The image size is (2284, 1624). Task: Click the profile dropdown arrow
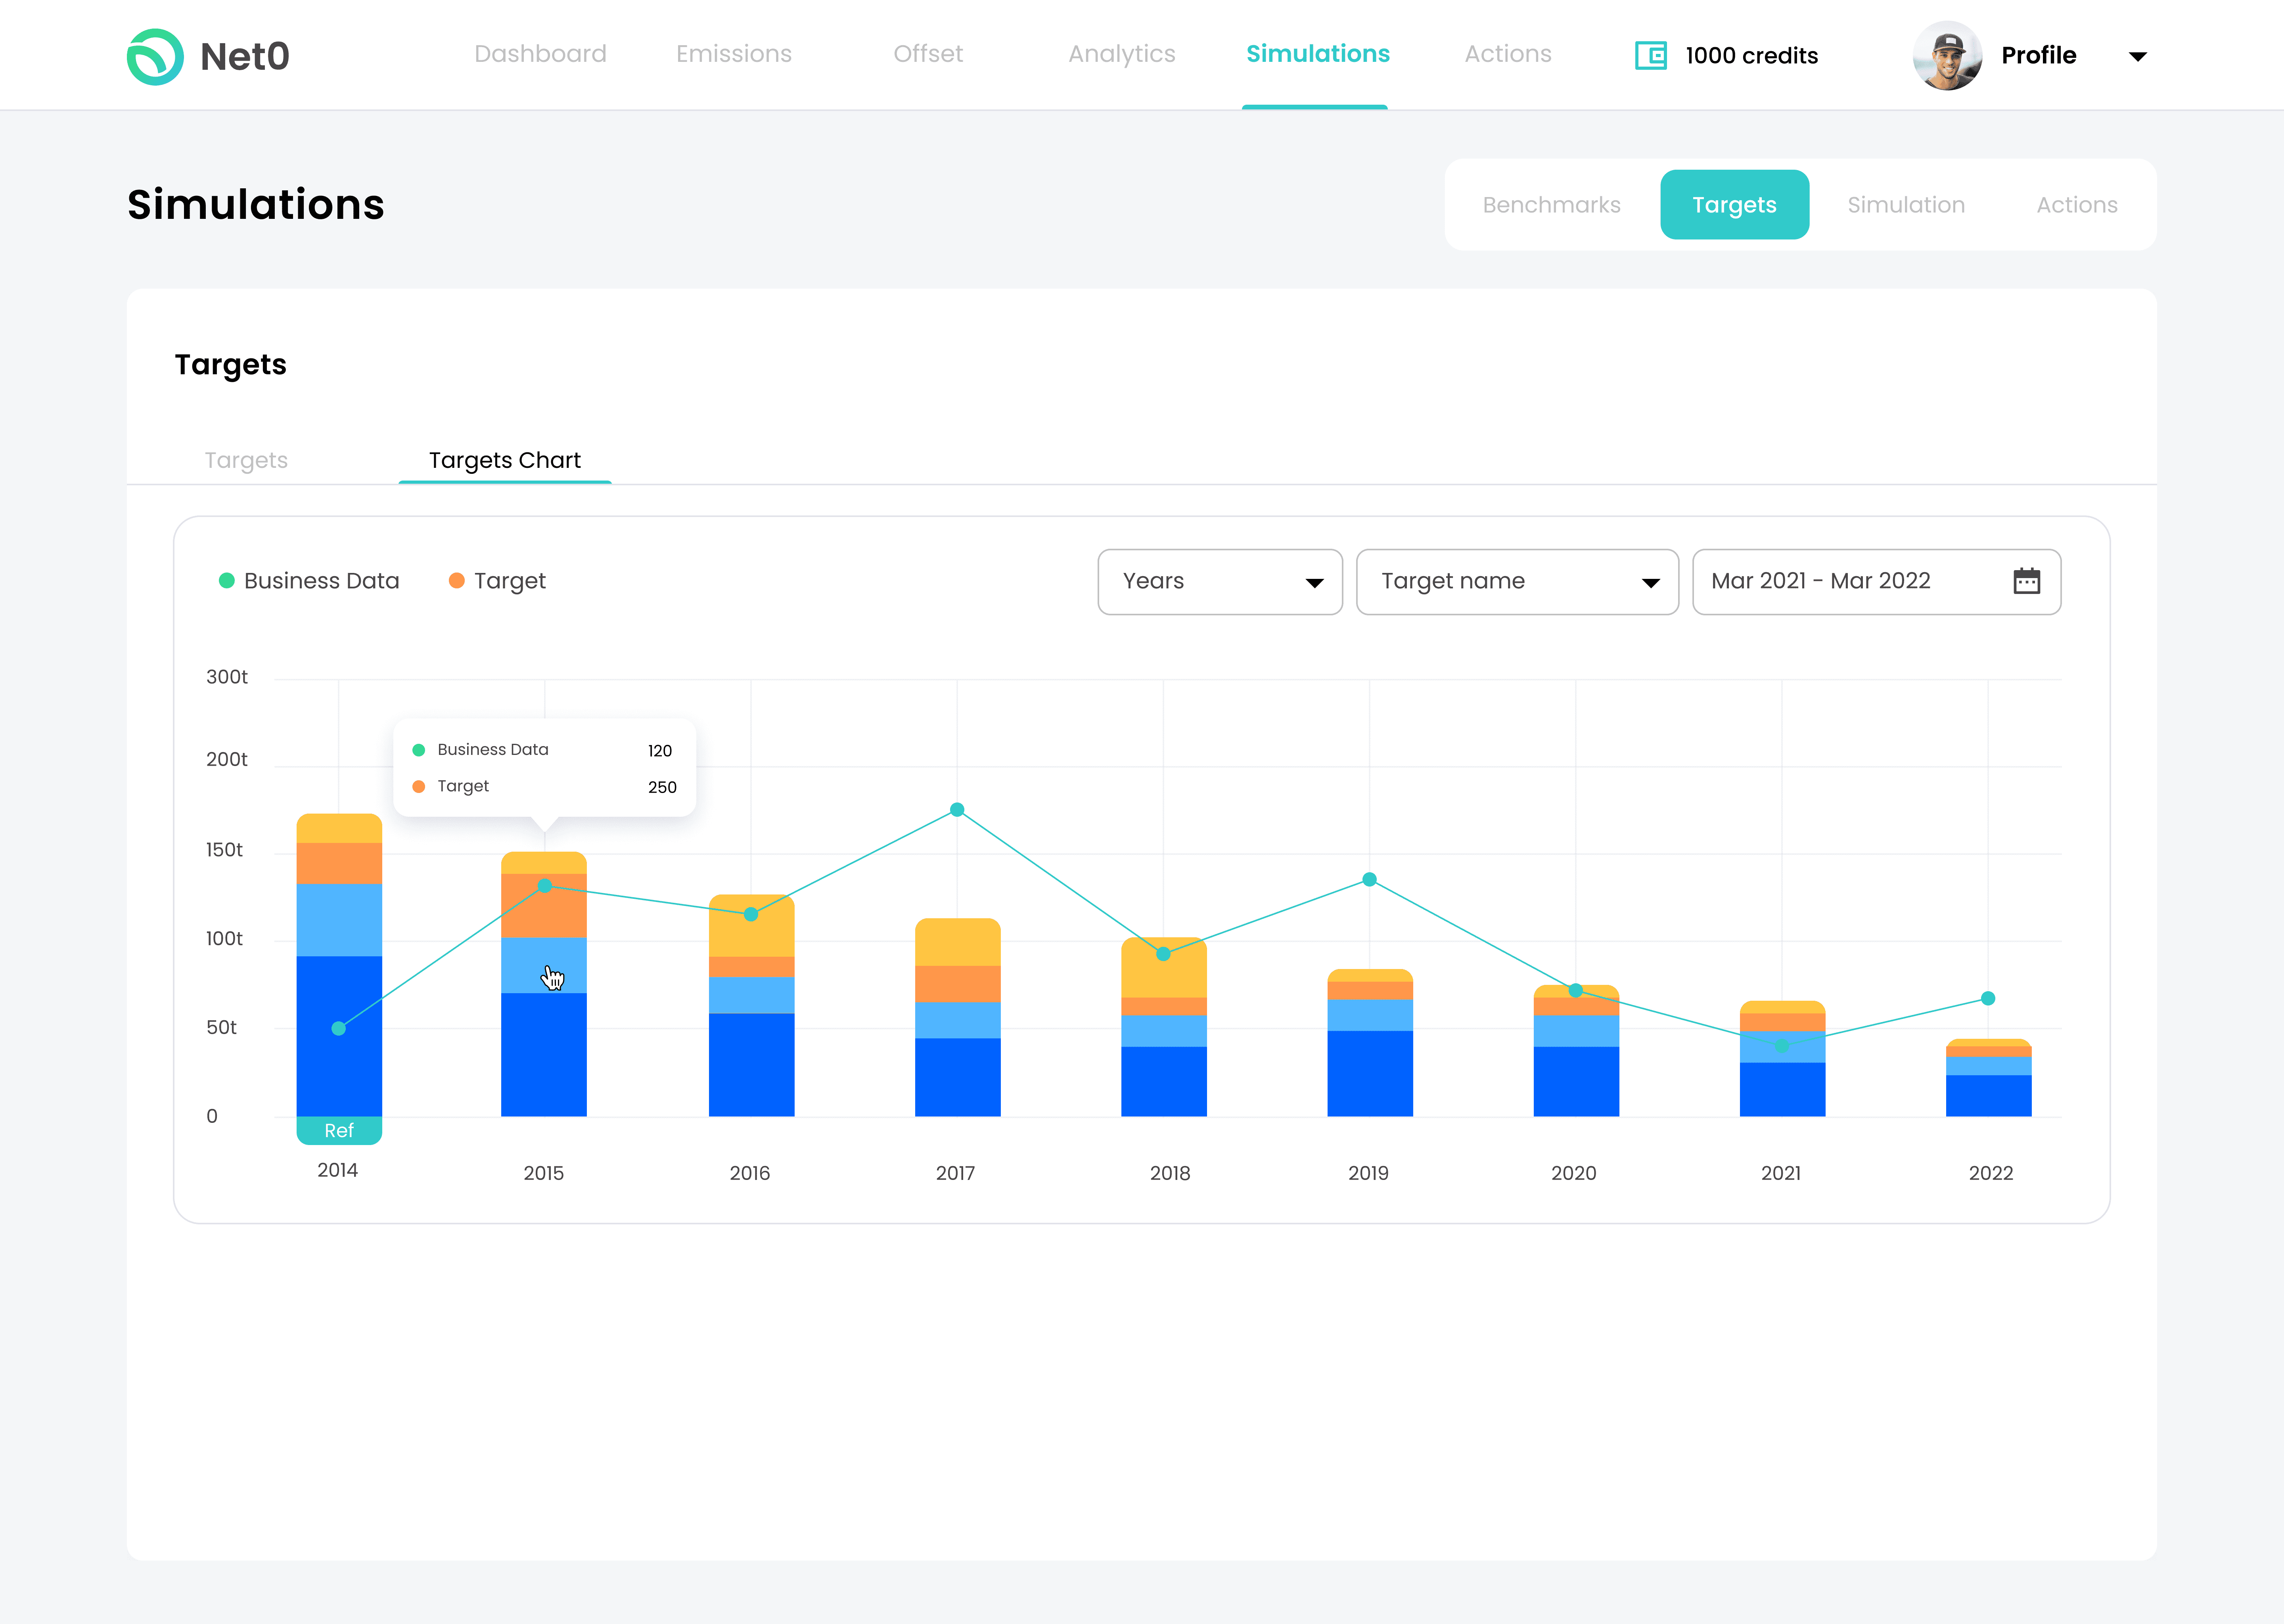pyautogui.click(x=2140, y=54)
